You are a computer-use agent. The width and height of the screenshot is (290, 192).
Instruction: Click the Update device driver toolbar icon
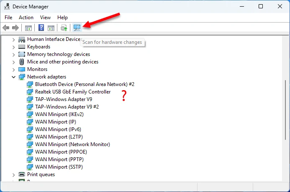pos(64,28)
